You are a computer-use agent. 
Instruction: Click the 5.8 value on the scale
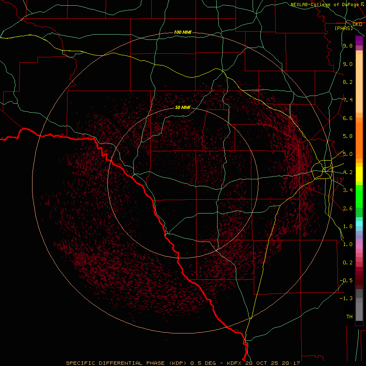pos(348,136)
